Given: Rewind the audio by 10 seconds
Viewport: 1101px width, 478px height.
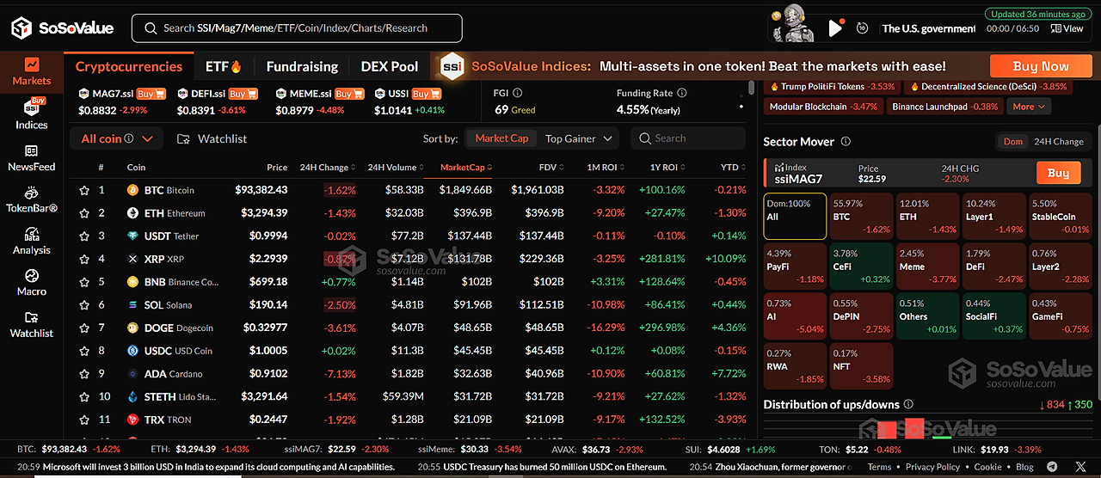Looking at the screenshot, I should point(862,28).
